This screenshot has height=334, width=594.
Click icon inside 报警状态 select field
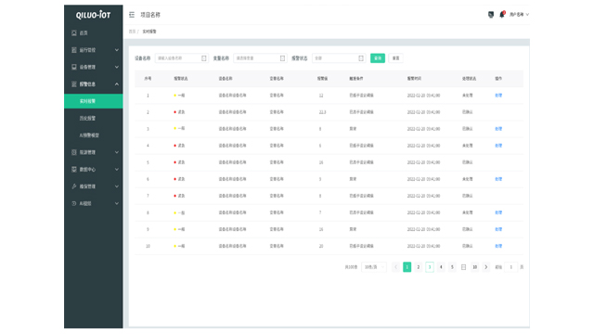[361, 58]
